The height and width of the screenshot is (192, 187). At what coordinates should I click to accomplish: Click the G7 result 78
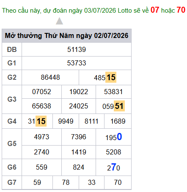coord(66,182)
